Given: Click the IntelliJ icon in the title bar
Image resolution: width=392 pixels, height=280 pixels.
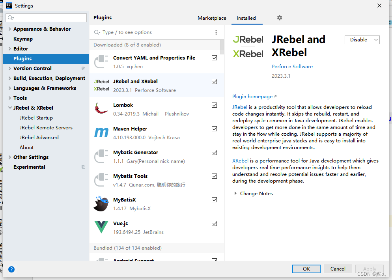Looking at the screenshot, I should pos(9,6).
